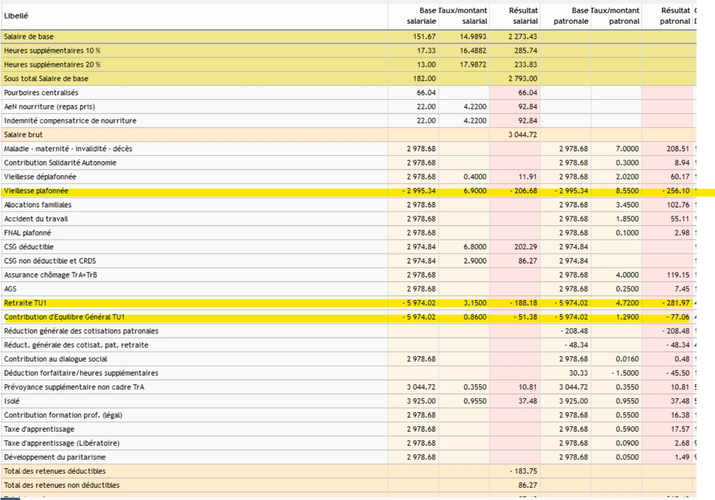Screen dimensions: 715x500
Task: Click the Taxe d'apprentissage (Libératoire) row label
Action: point(61,443)
